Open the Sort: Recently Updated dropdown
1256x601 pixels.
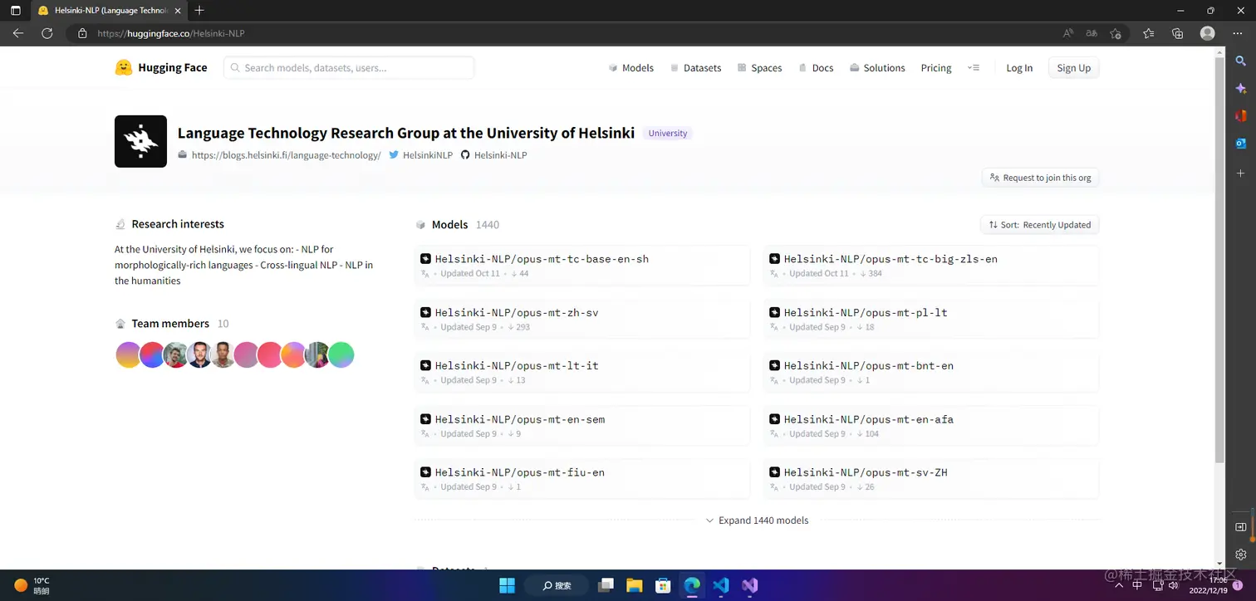tap(1039, 225)
